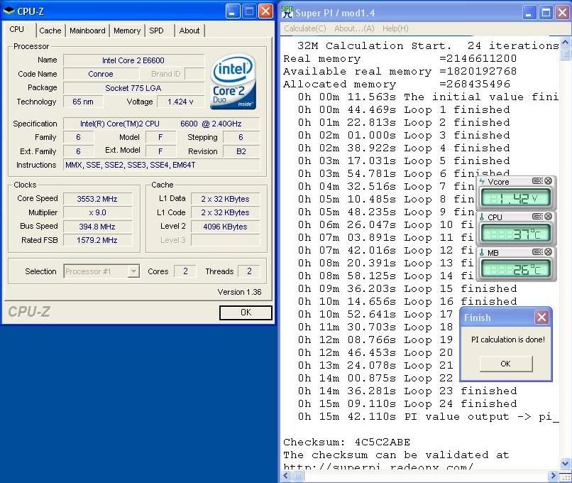
Task: Click the CPU-Z title bar chip icon
Action: (x=9, y=11)
